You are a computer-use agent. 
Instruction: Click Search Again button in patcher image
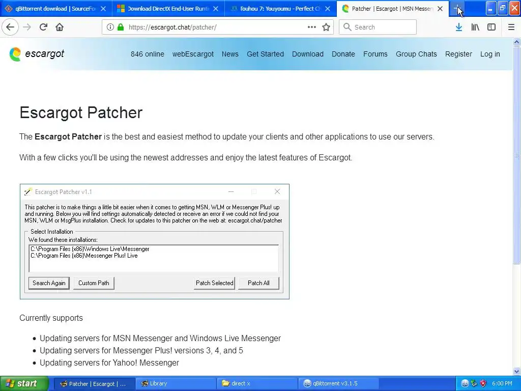point(49,283)
